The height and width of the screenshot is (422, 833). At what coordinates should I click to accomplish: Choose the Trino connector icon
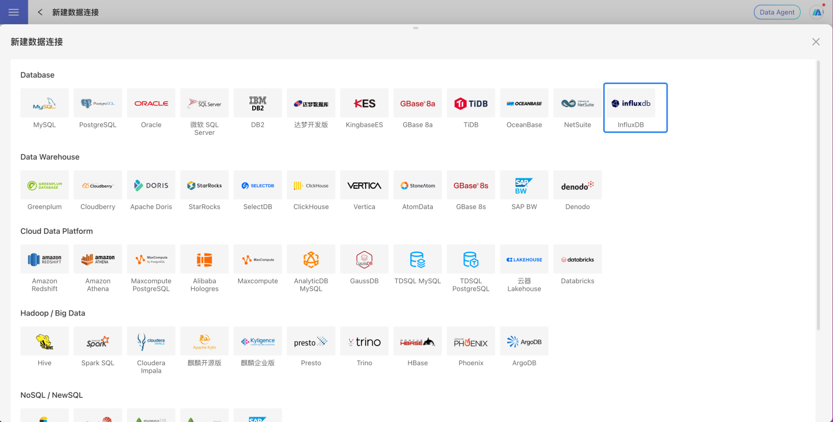[364, 342]
